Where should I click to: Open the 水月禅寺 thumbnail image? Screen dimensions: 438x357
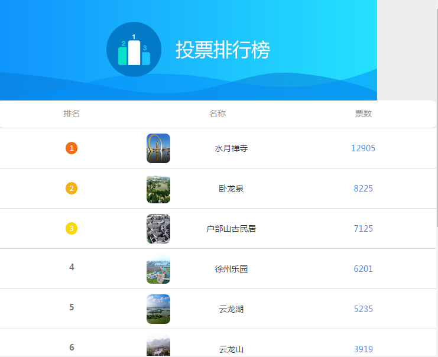[x=158, y=148]
